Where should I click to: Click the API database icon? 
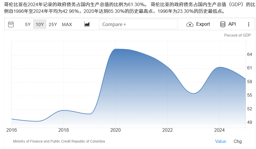click(223, 24)
